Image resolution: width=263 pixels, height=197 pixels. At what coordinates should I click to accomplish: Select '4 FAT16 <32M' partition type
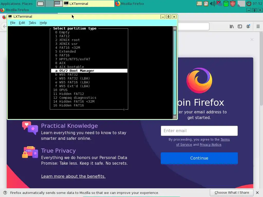(89, 47)
